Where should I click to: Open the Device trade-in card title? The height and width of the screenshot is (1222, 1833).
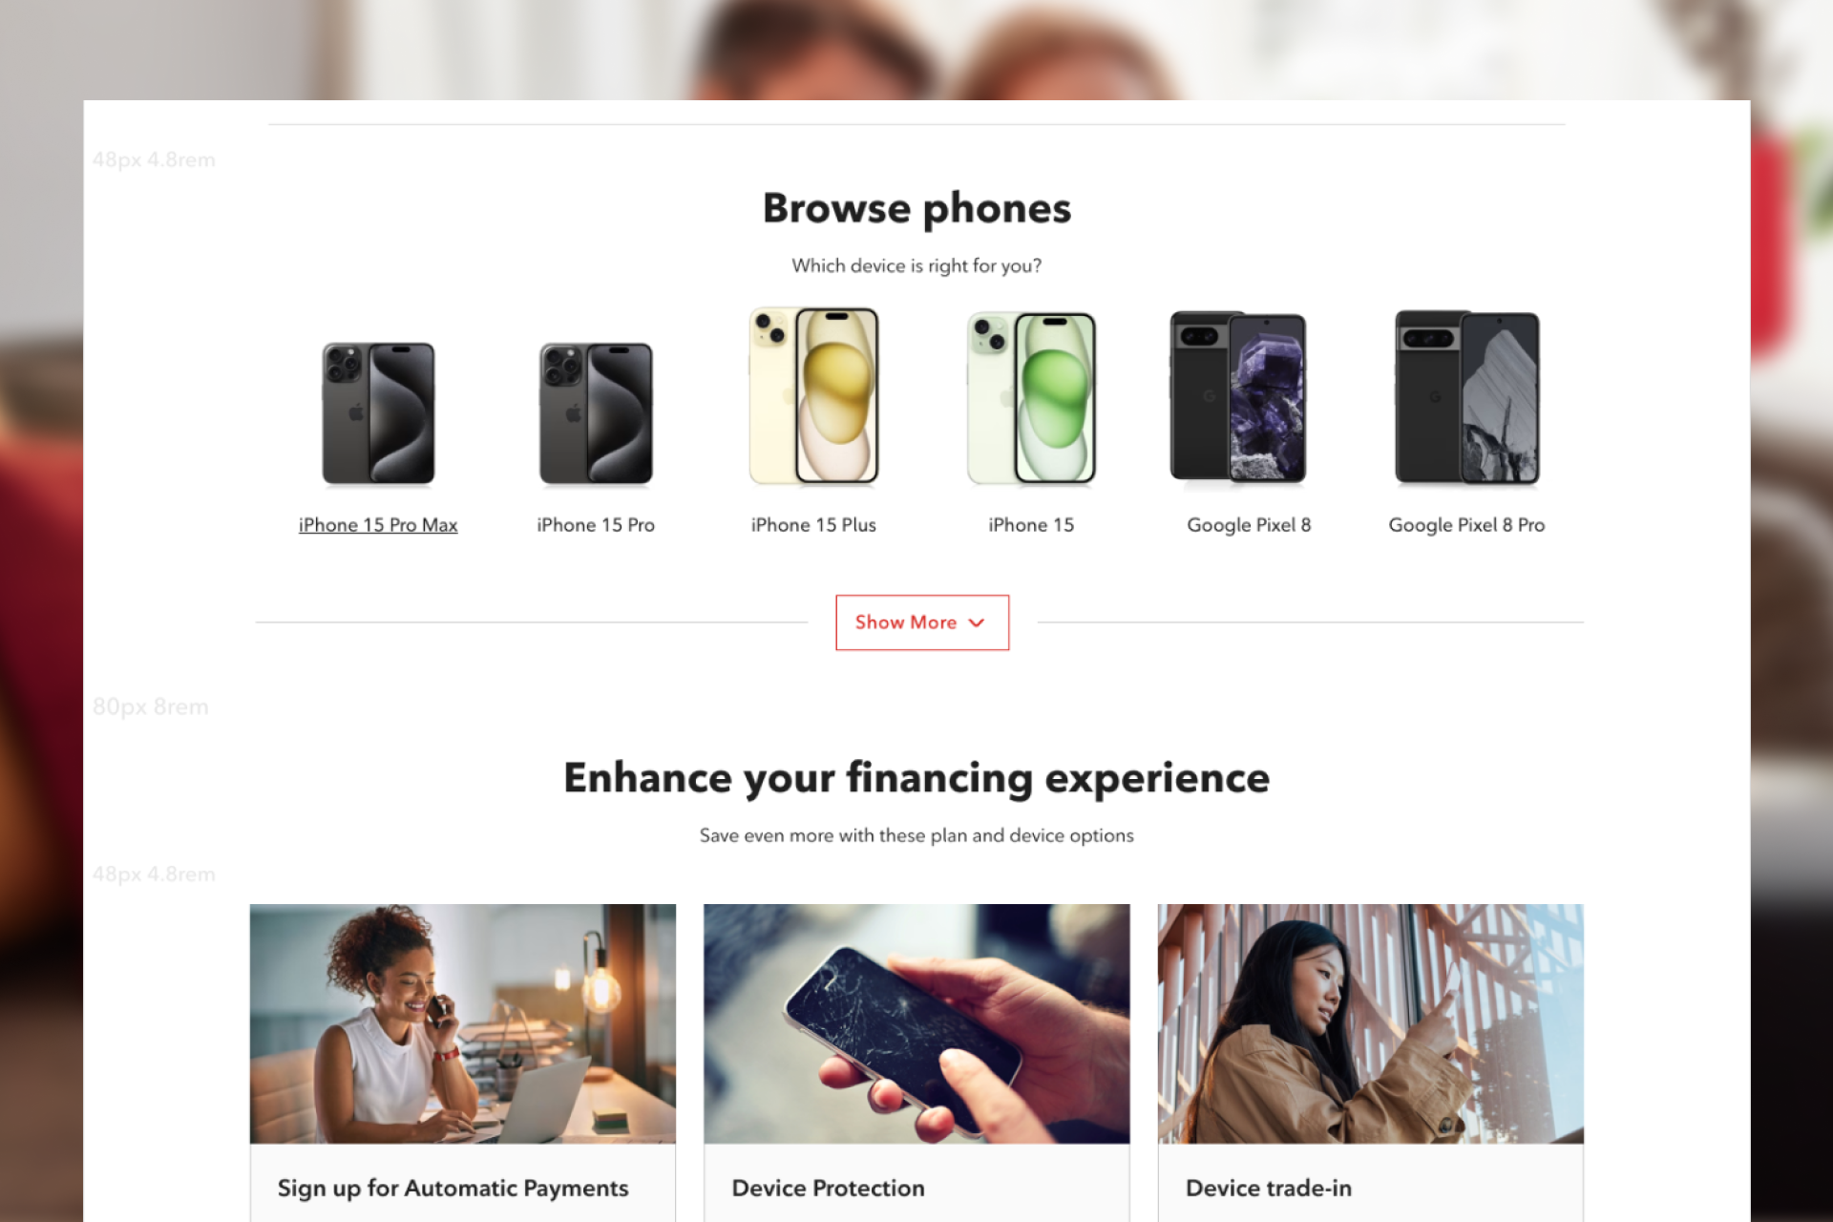click(1269, 1189)
